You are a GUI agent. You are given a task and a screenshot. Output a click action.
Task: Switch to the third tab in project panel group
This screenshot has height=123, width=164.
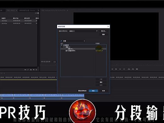27,10
